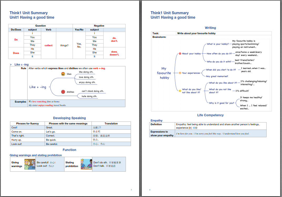This screenshot has height=197, width=282.
Task: Click the "Empathy" subheading
Action: pos(157,120)
